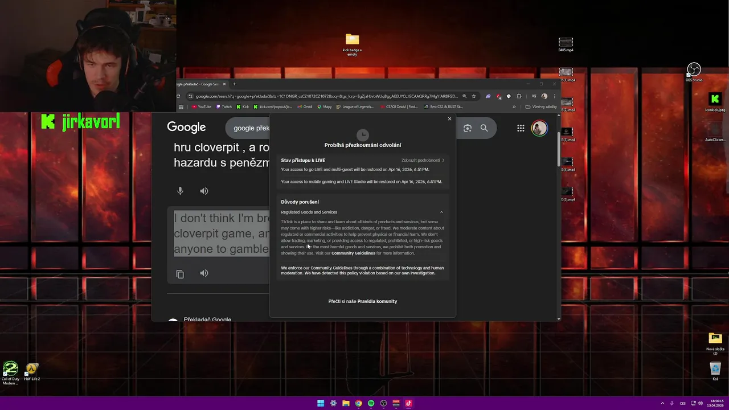Viewport: 729px width, 410px height.
Task: Close the Google překladač browser tab
Action: coord(224,84)
